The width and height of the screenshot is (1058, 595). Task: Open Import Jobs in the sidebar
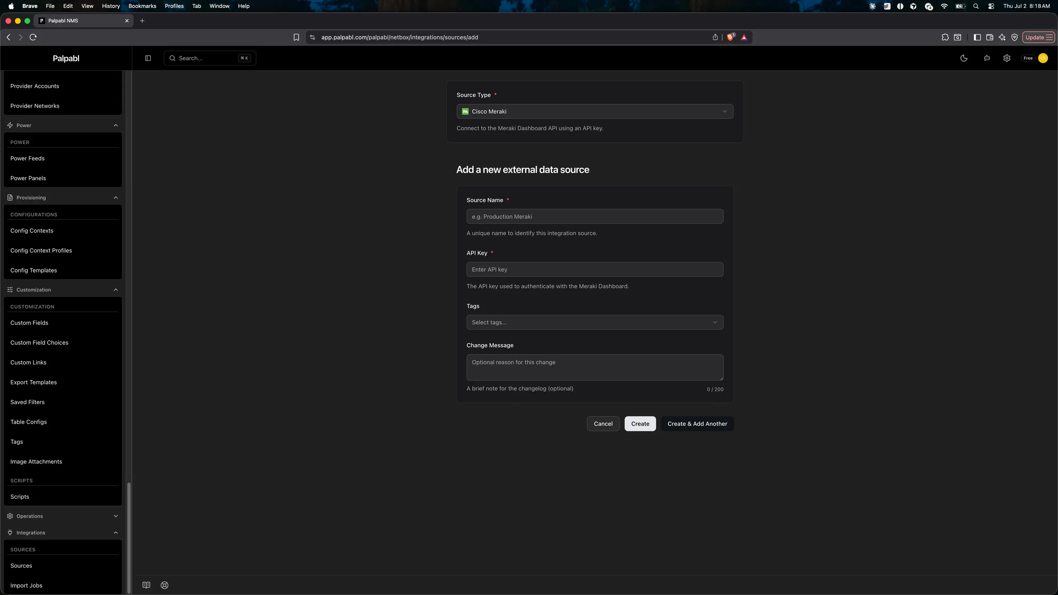26,585
